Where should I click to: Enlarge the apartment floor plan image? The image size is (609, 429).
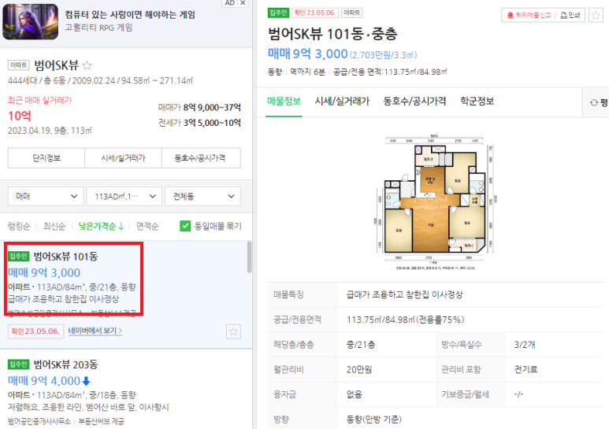[435, 202]
